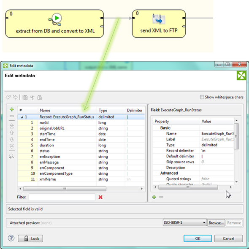Click OK to confirm metadata
The width and height of the screenshot is (249, 249).
click(x=198, y=238)
